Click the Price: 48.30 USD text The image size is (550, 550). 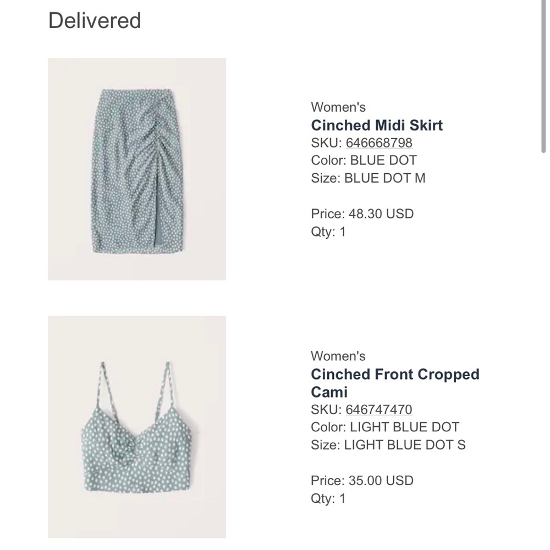pyautogui.click(x=362, y=213)
